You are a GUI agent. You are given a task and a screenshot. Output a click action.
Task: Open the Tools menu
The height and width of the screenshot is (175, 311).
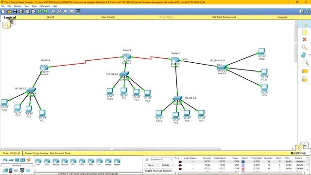tap(34, 6)
